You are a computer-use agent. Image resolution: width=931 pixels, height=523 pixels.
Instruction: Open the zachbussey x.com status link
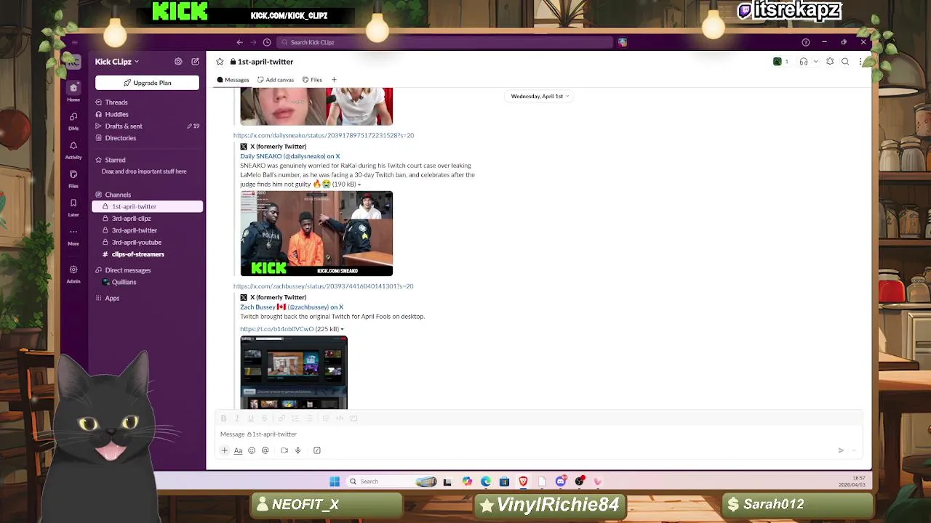click(324, 286)
